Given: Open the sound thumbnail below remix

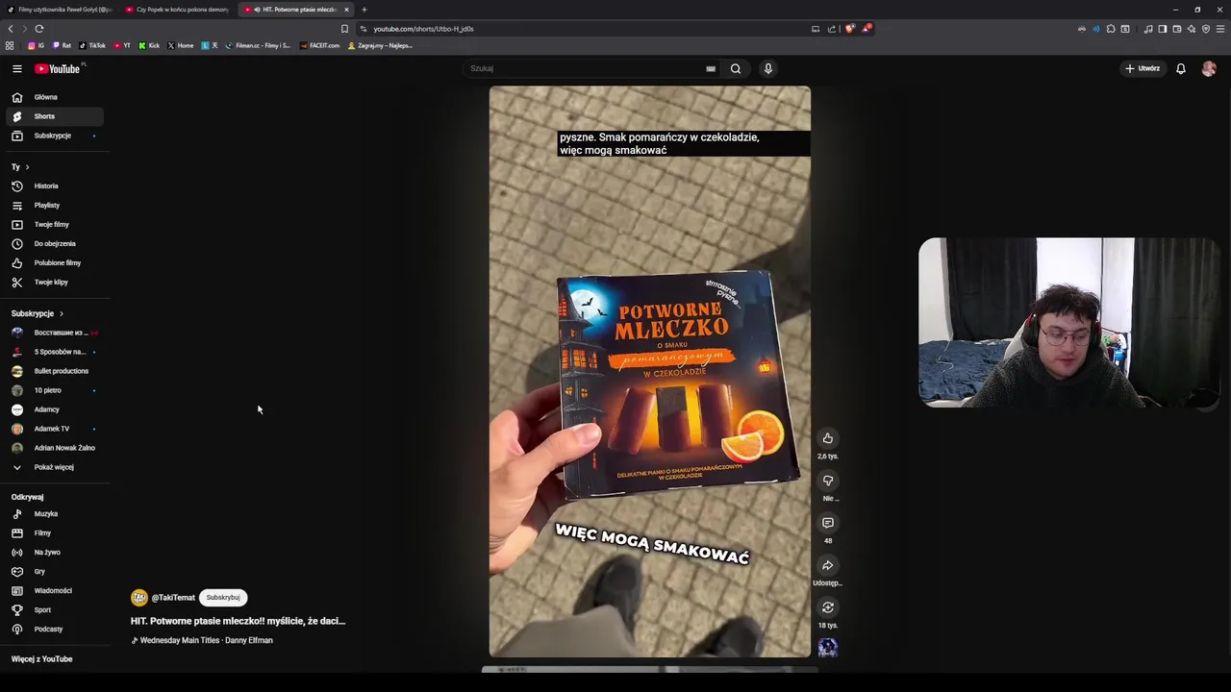Looking at the screenshot, I should [827, 648].
